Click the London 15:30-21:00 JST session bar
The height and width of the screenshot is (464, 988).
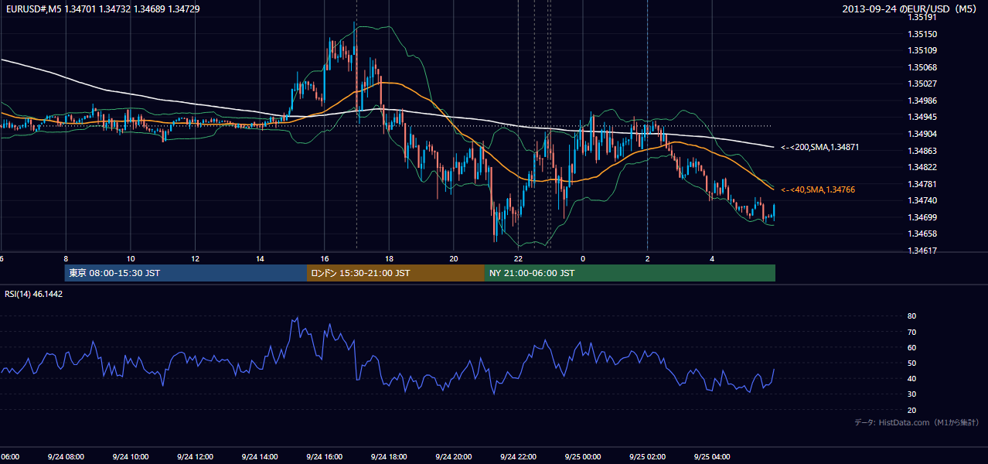point(396,273)
